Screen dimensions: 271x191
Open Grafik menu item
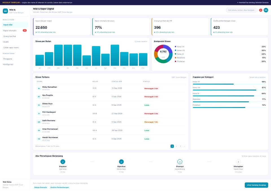coord(15,42)
